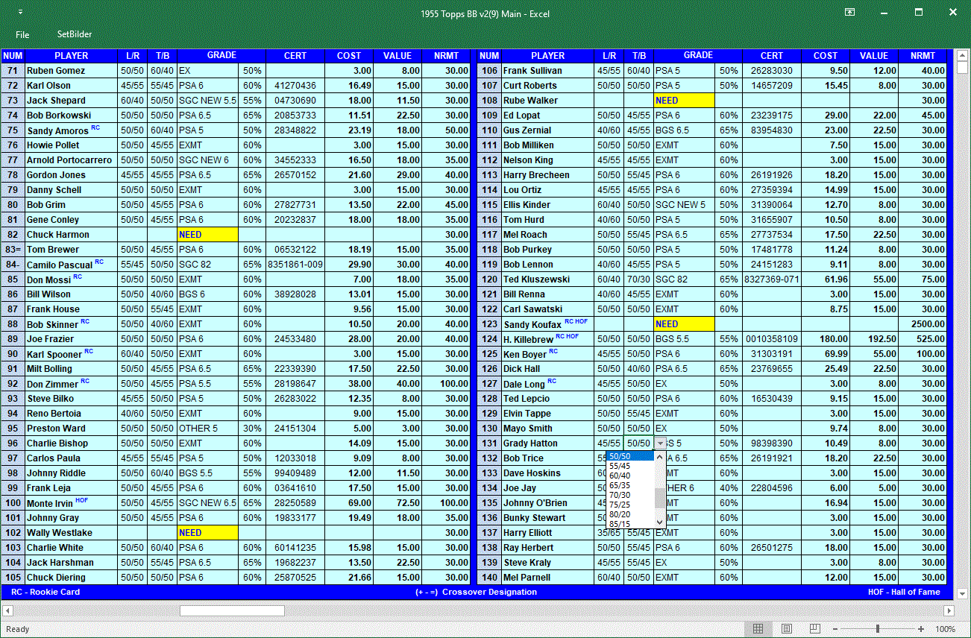
Task: Switch to Normal view in status bar
Action: 758,629
